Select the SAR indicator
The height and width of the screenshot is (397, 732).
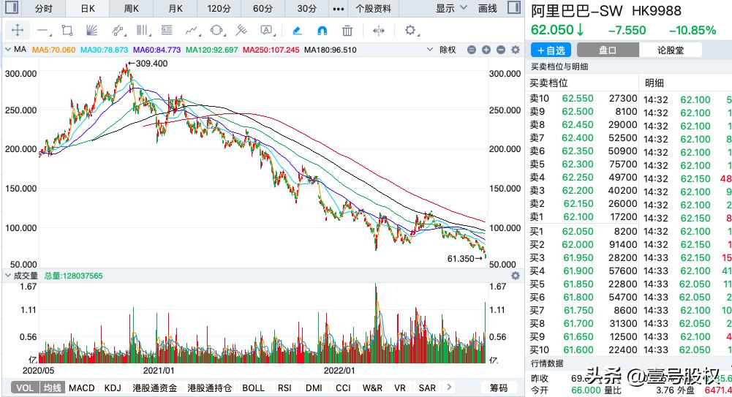tap(427, 387)
